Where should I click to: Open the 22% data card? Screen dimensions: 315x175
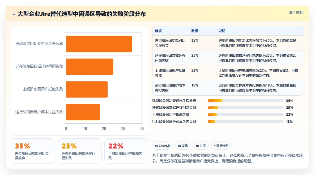[126, 151]
